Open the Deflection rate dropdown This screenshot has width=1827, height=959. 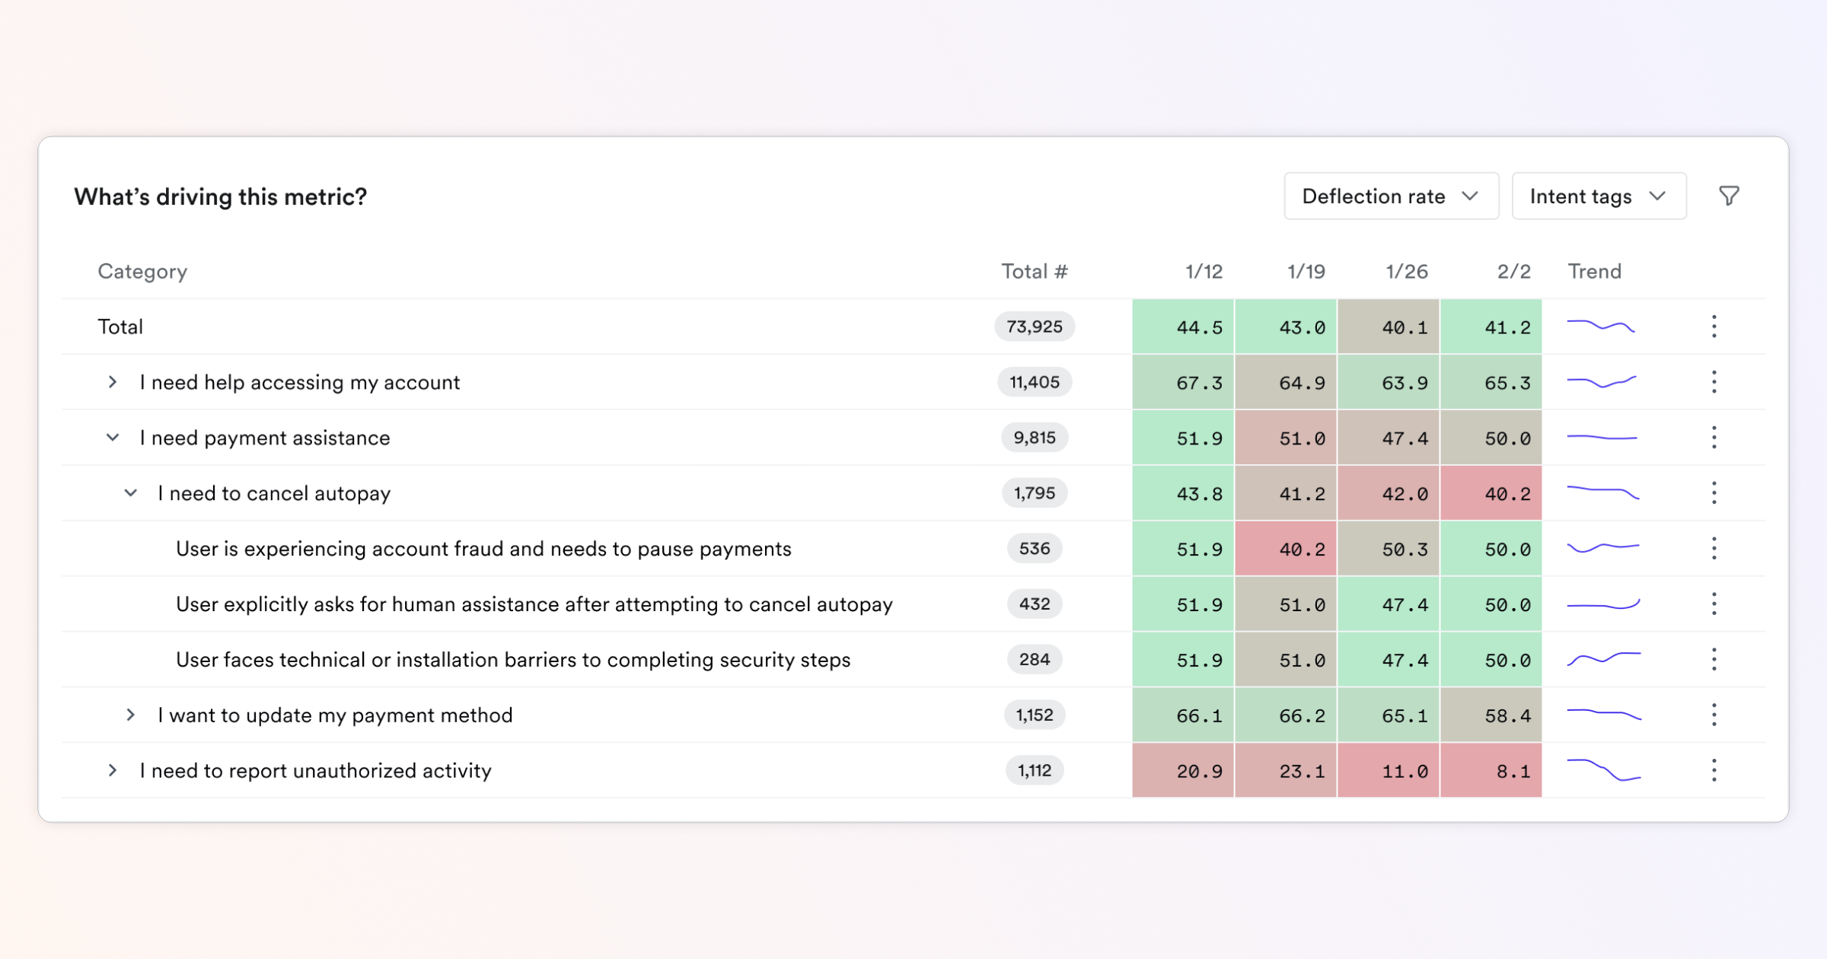click(1391, 196)
